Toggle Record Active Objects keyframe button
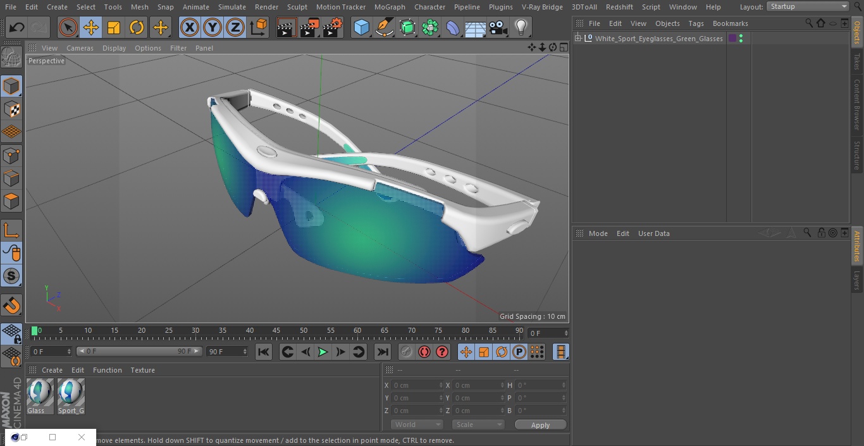Image resolution: width=864 pixels, height=446 pixels. click(406, 352)
